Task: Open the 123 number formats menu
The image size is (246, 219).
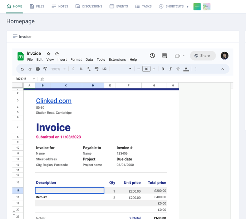Action: pos(104,69)
